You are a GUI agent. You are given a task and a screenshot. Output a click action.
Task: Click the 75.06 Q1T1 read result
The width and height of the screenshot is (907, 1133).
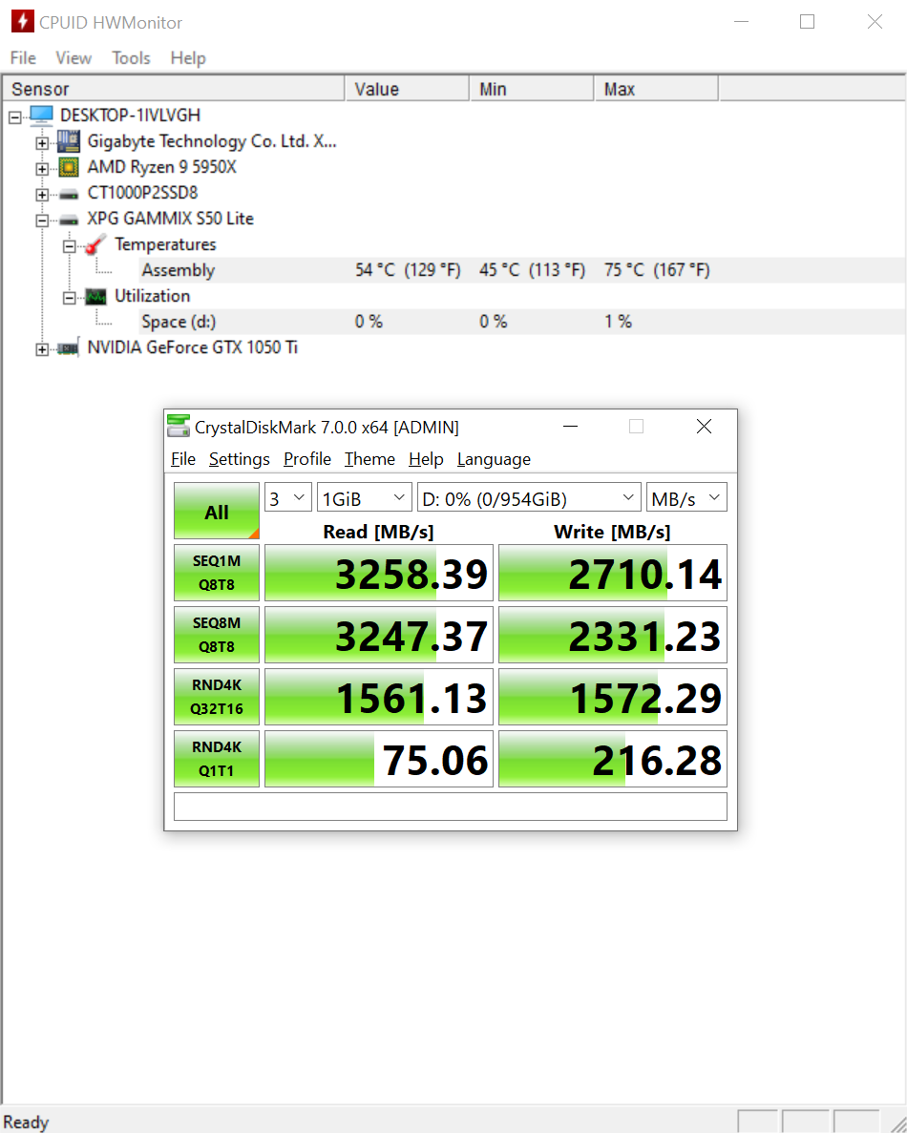[379, 760]
